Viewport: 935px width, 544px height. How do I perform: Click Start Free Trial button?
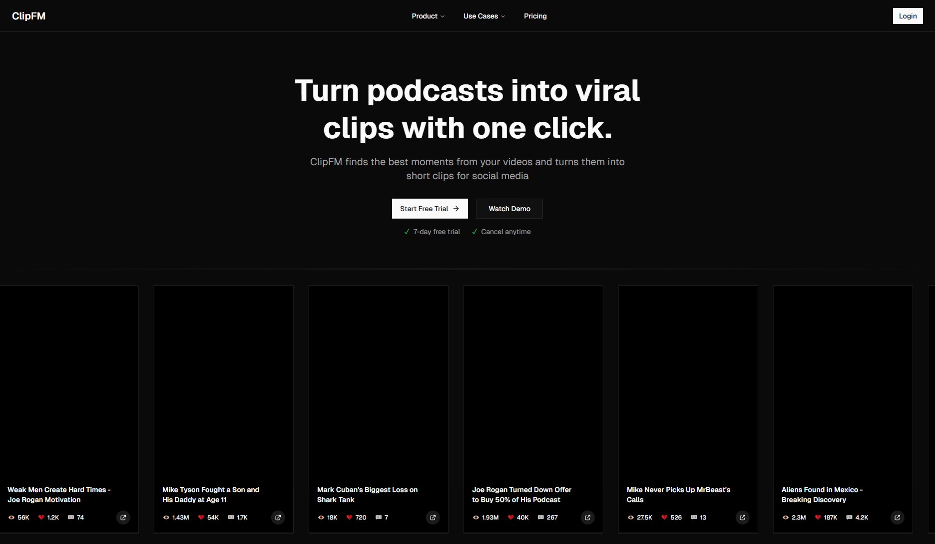pyautogui.click(x=430, y=209)
